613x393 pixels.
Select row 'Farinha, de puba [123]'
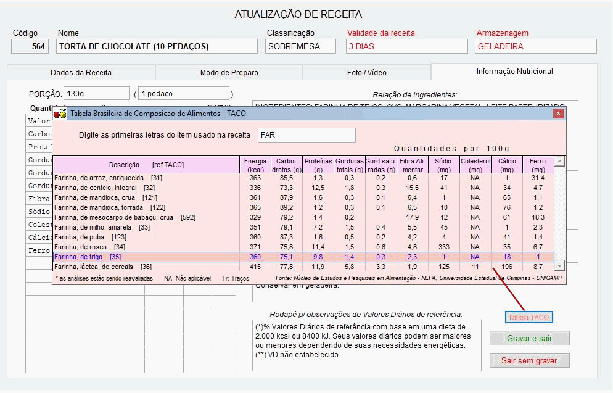tap(303, 237)
